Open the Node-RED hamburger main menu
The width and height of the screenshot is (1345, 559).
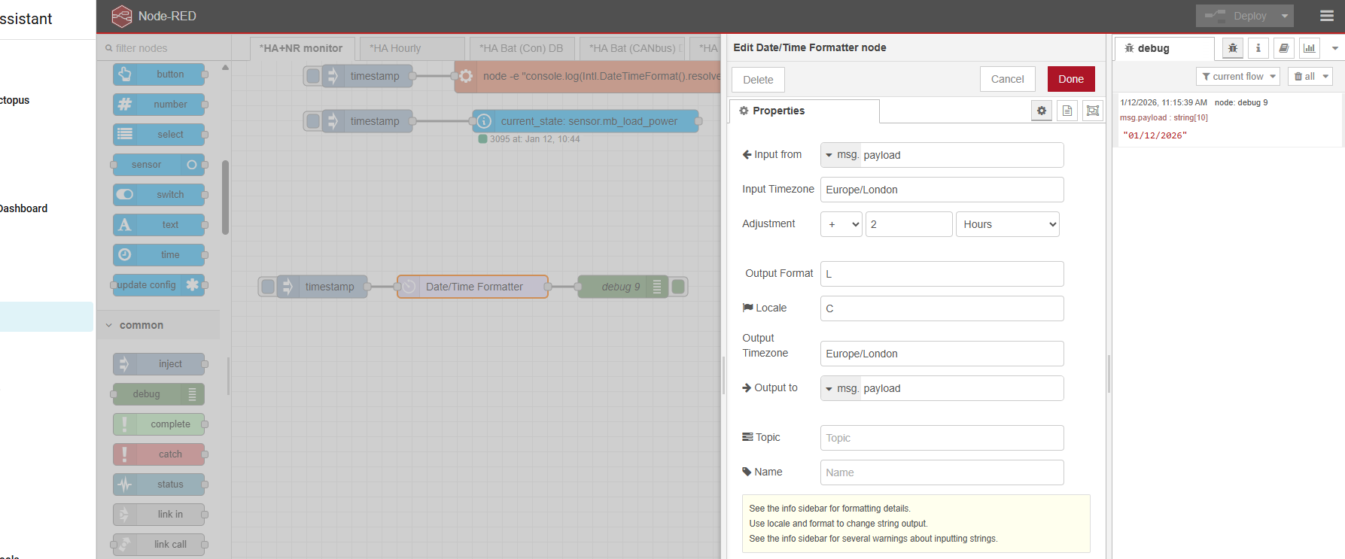[1327, 16]
